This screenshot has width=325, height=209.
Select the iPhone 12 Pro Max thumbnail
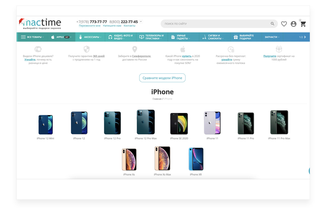tap(146, 125)
